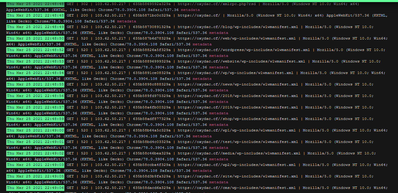Click metadata for the /news/ request

click(x=218, y=90)
